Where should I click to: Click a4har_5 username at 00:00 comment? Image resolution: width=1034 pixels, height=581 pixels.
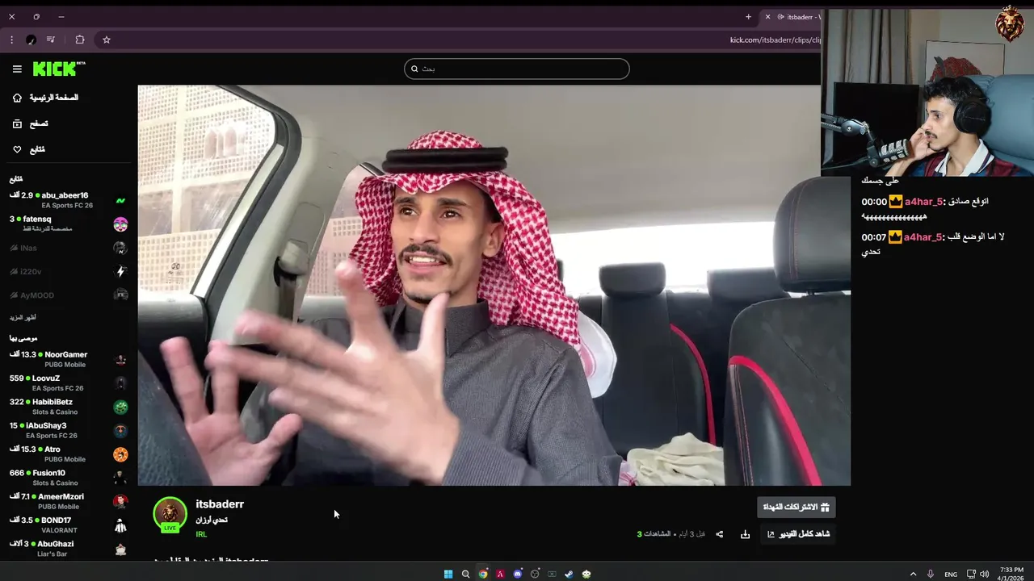tap(923, 202)
